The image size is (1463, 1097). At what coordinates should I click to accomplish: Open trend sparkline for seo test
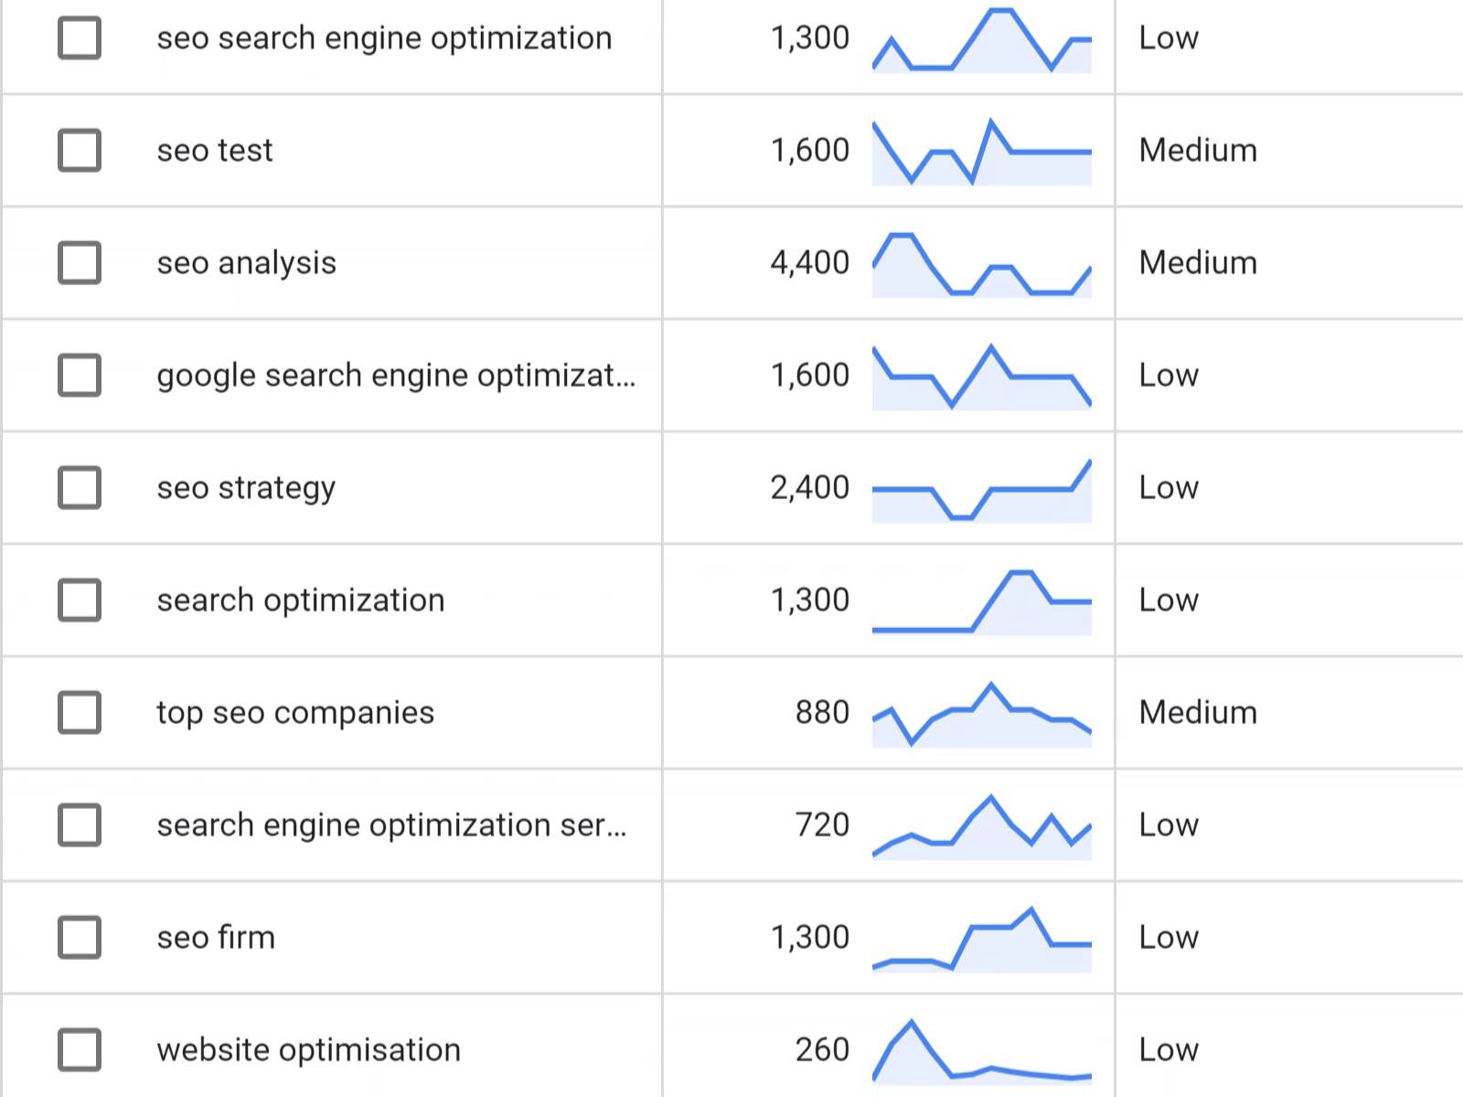[x=981, y=152]
